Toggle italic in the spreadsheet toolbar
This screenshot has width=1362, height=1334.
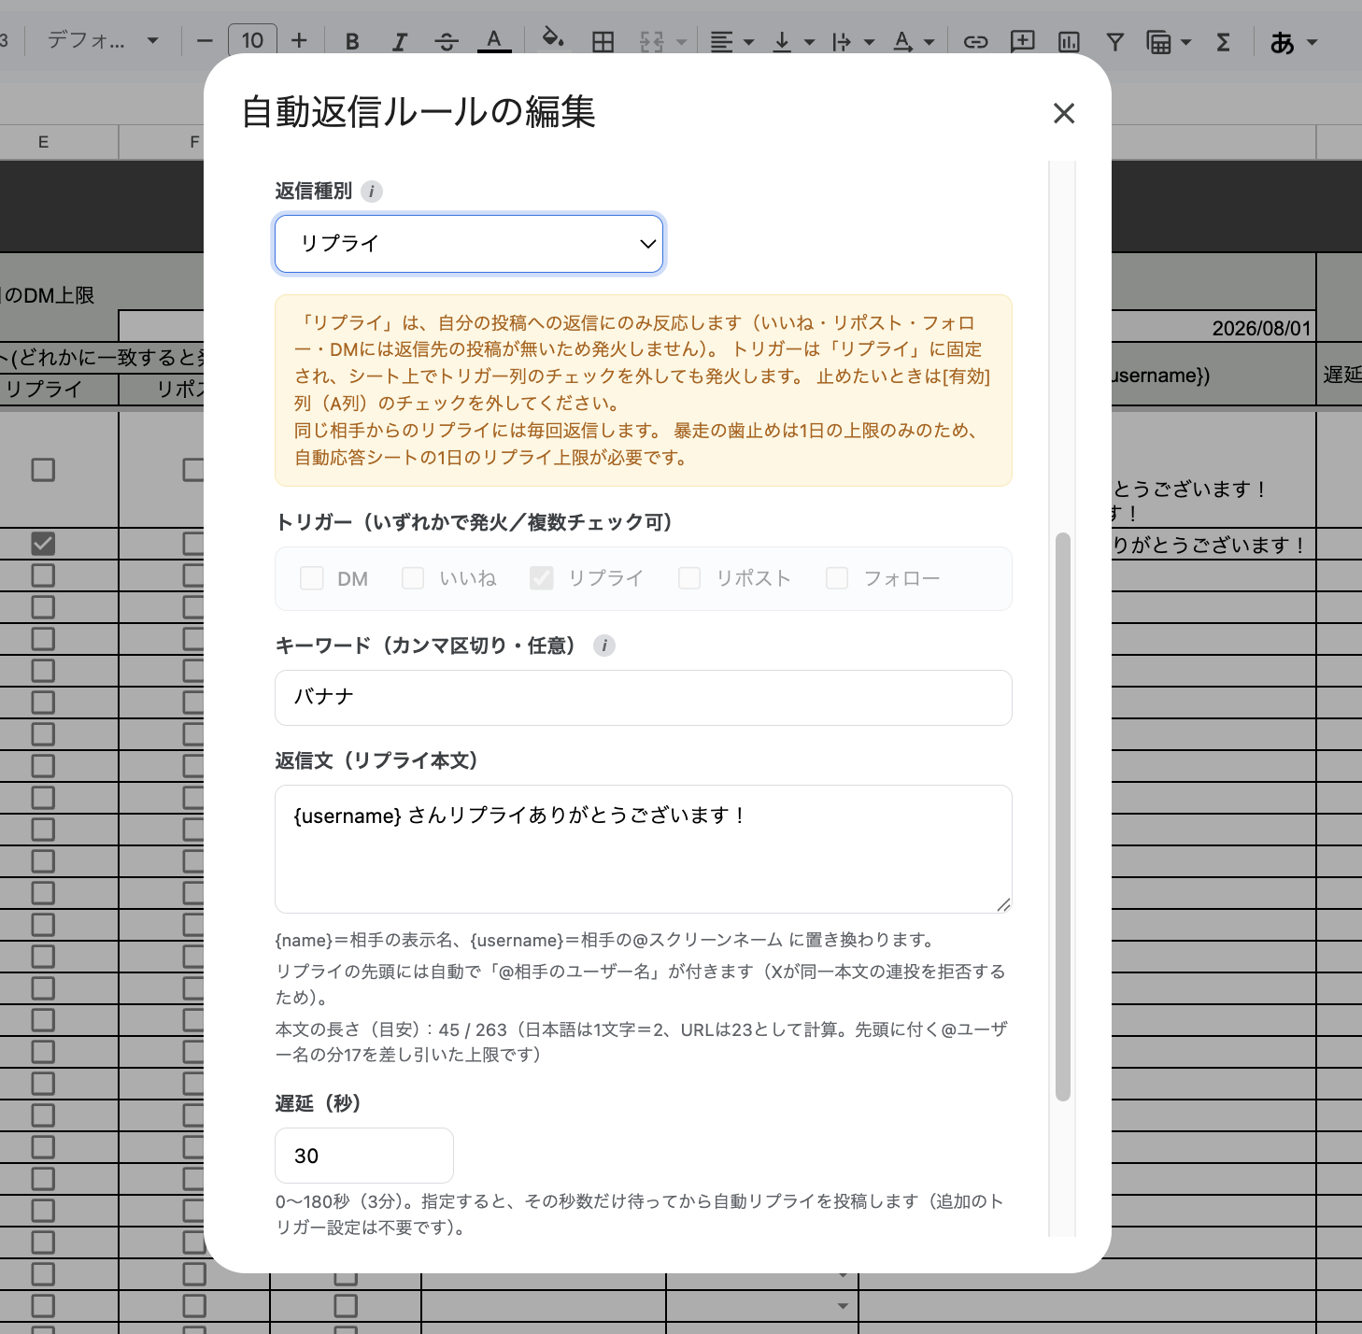click(400, 41)
